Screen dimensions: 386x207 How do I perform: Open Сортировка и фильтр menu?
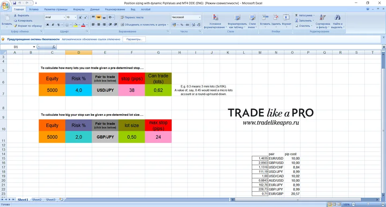click(x=322, y=21)
